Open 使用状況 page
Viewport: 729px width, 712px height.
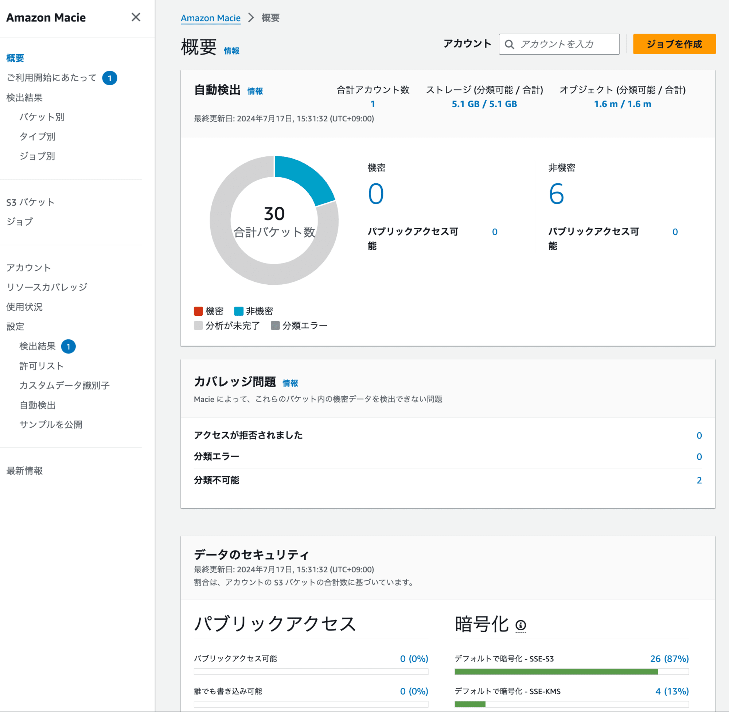click(x=25, y=307)
